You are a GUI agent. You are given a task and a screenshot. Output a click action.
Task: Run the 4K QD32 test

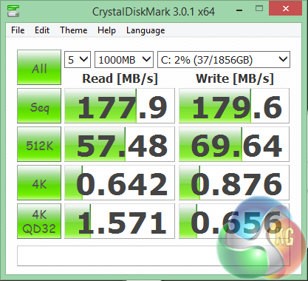39,221
